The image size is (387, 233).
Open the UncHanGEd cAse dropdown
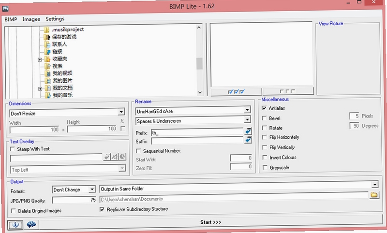[x=247, y=110]
